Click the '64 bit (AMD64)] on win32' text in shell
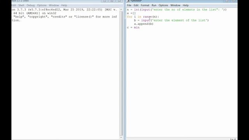The image size is (249, 140). 35,13
